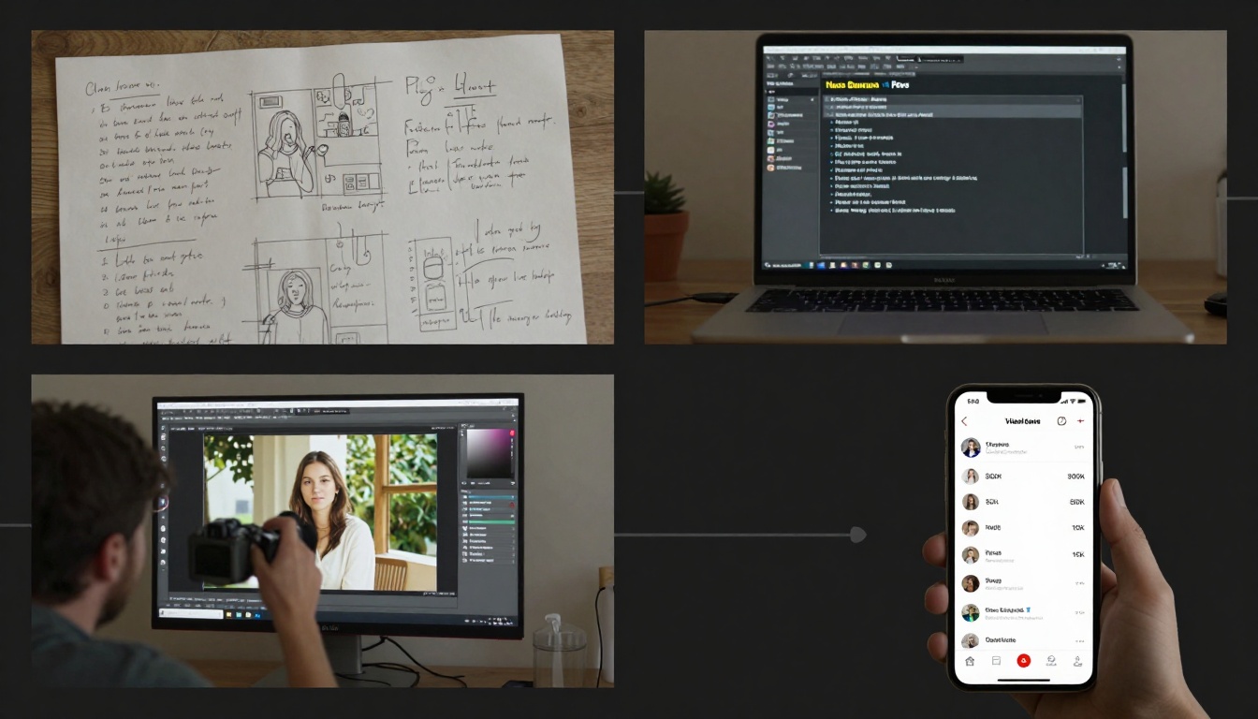Image resolution: width=1258 pixels, height=719 pixels.
Task: Click the taskbar search area on the laptop
Action: [x=783, y=265]
